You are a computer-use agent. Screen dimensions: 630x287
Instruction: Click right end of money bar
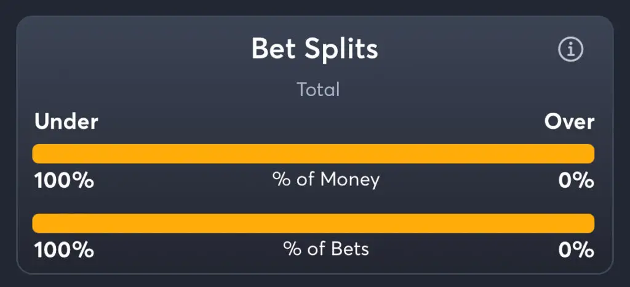589,153
